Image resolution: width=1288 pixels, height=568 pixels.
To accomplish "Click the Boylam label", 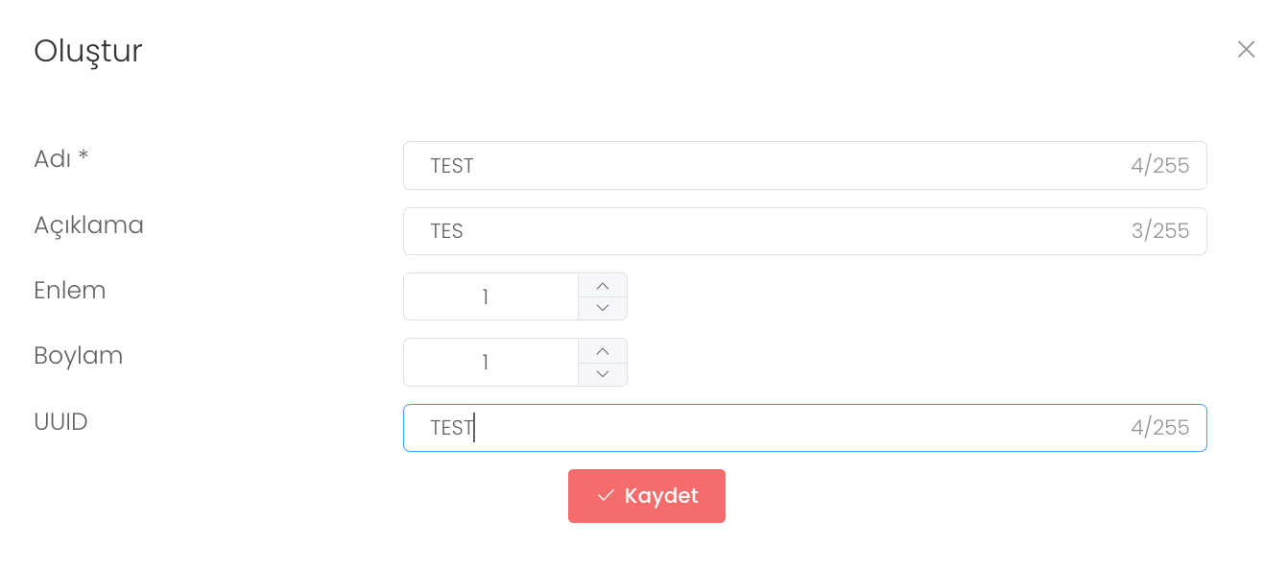I will click(x=78, y=356).
